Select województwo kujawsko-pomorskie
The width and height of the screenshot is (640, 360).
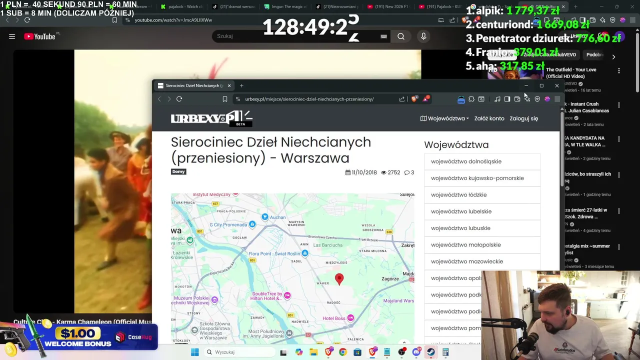tap(482, 178)
